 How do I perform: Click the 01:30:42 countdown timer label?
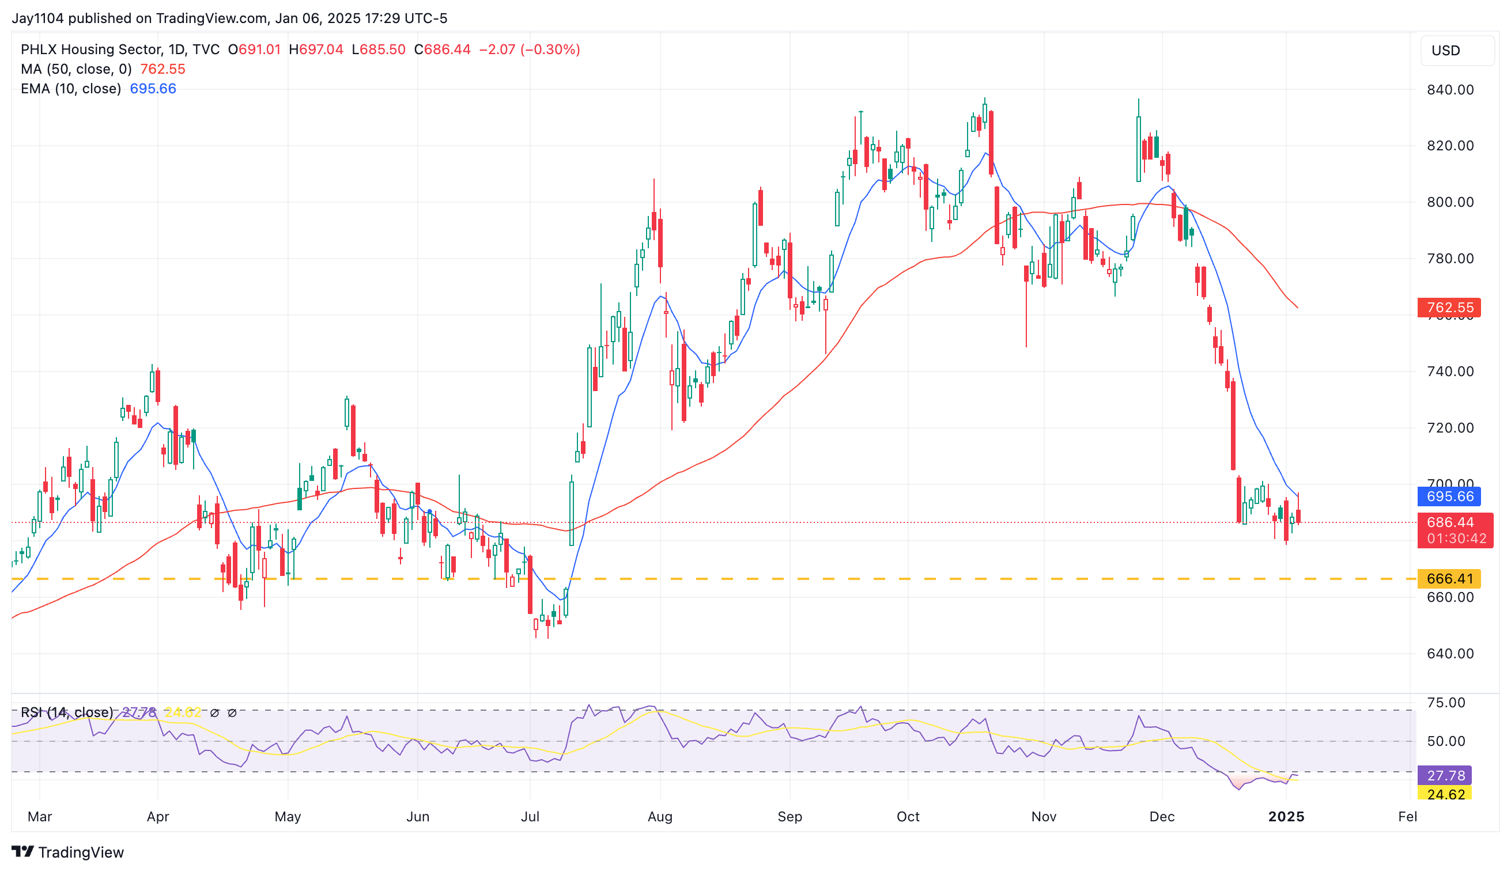point(1456,539)
